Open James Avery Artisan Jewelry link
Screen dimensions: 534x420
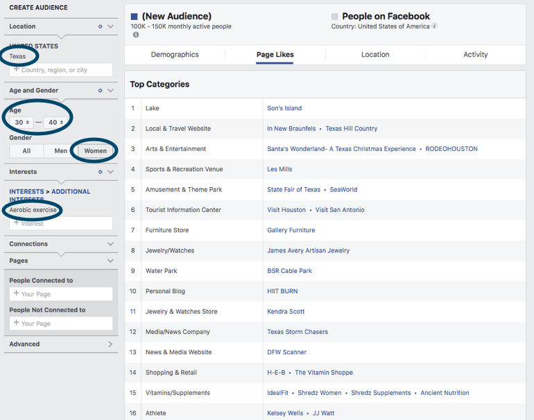tap(308, 250)
